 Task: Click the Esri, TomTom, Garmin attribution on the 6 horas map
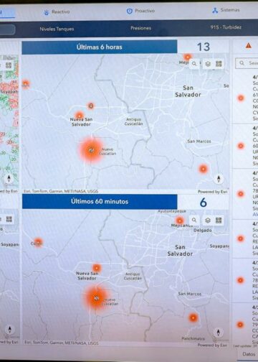coord(61,191)
